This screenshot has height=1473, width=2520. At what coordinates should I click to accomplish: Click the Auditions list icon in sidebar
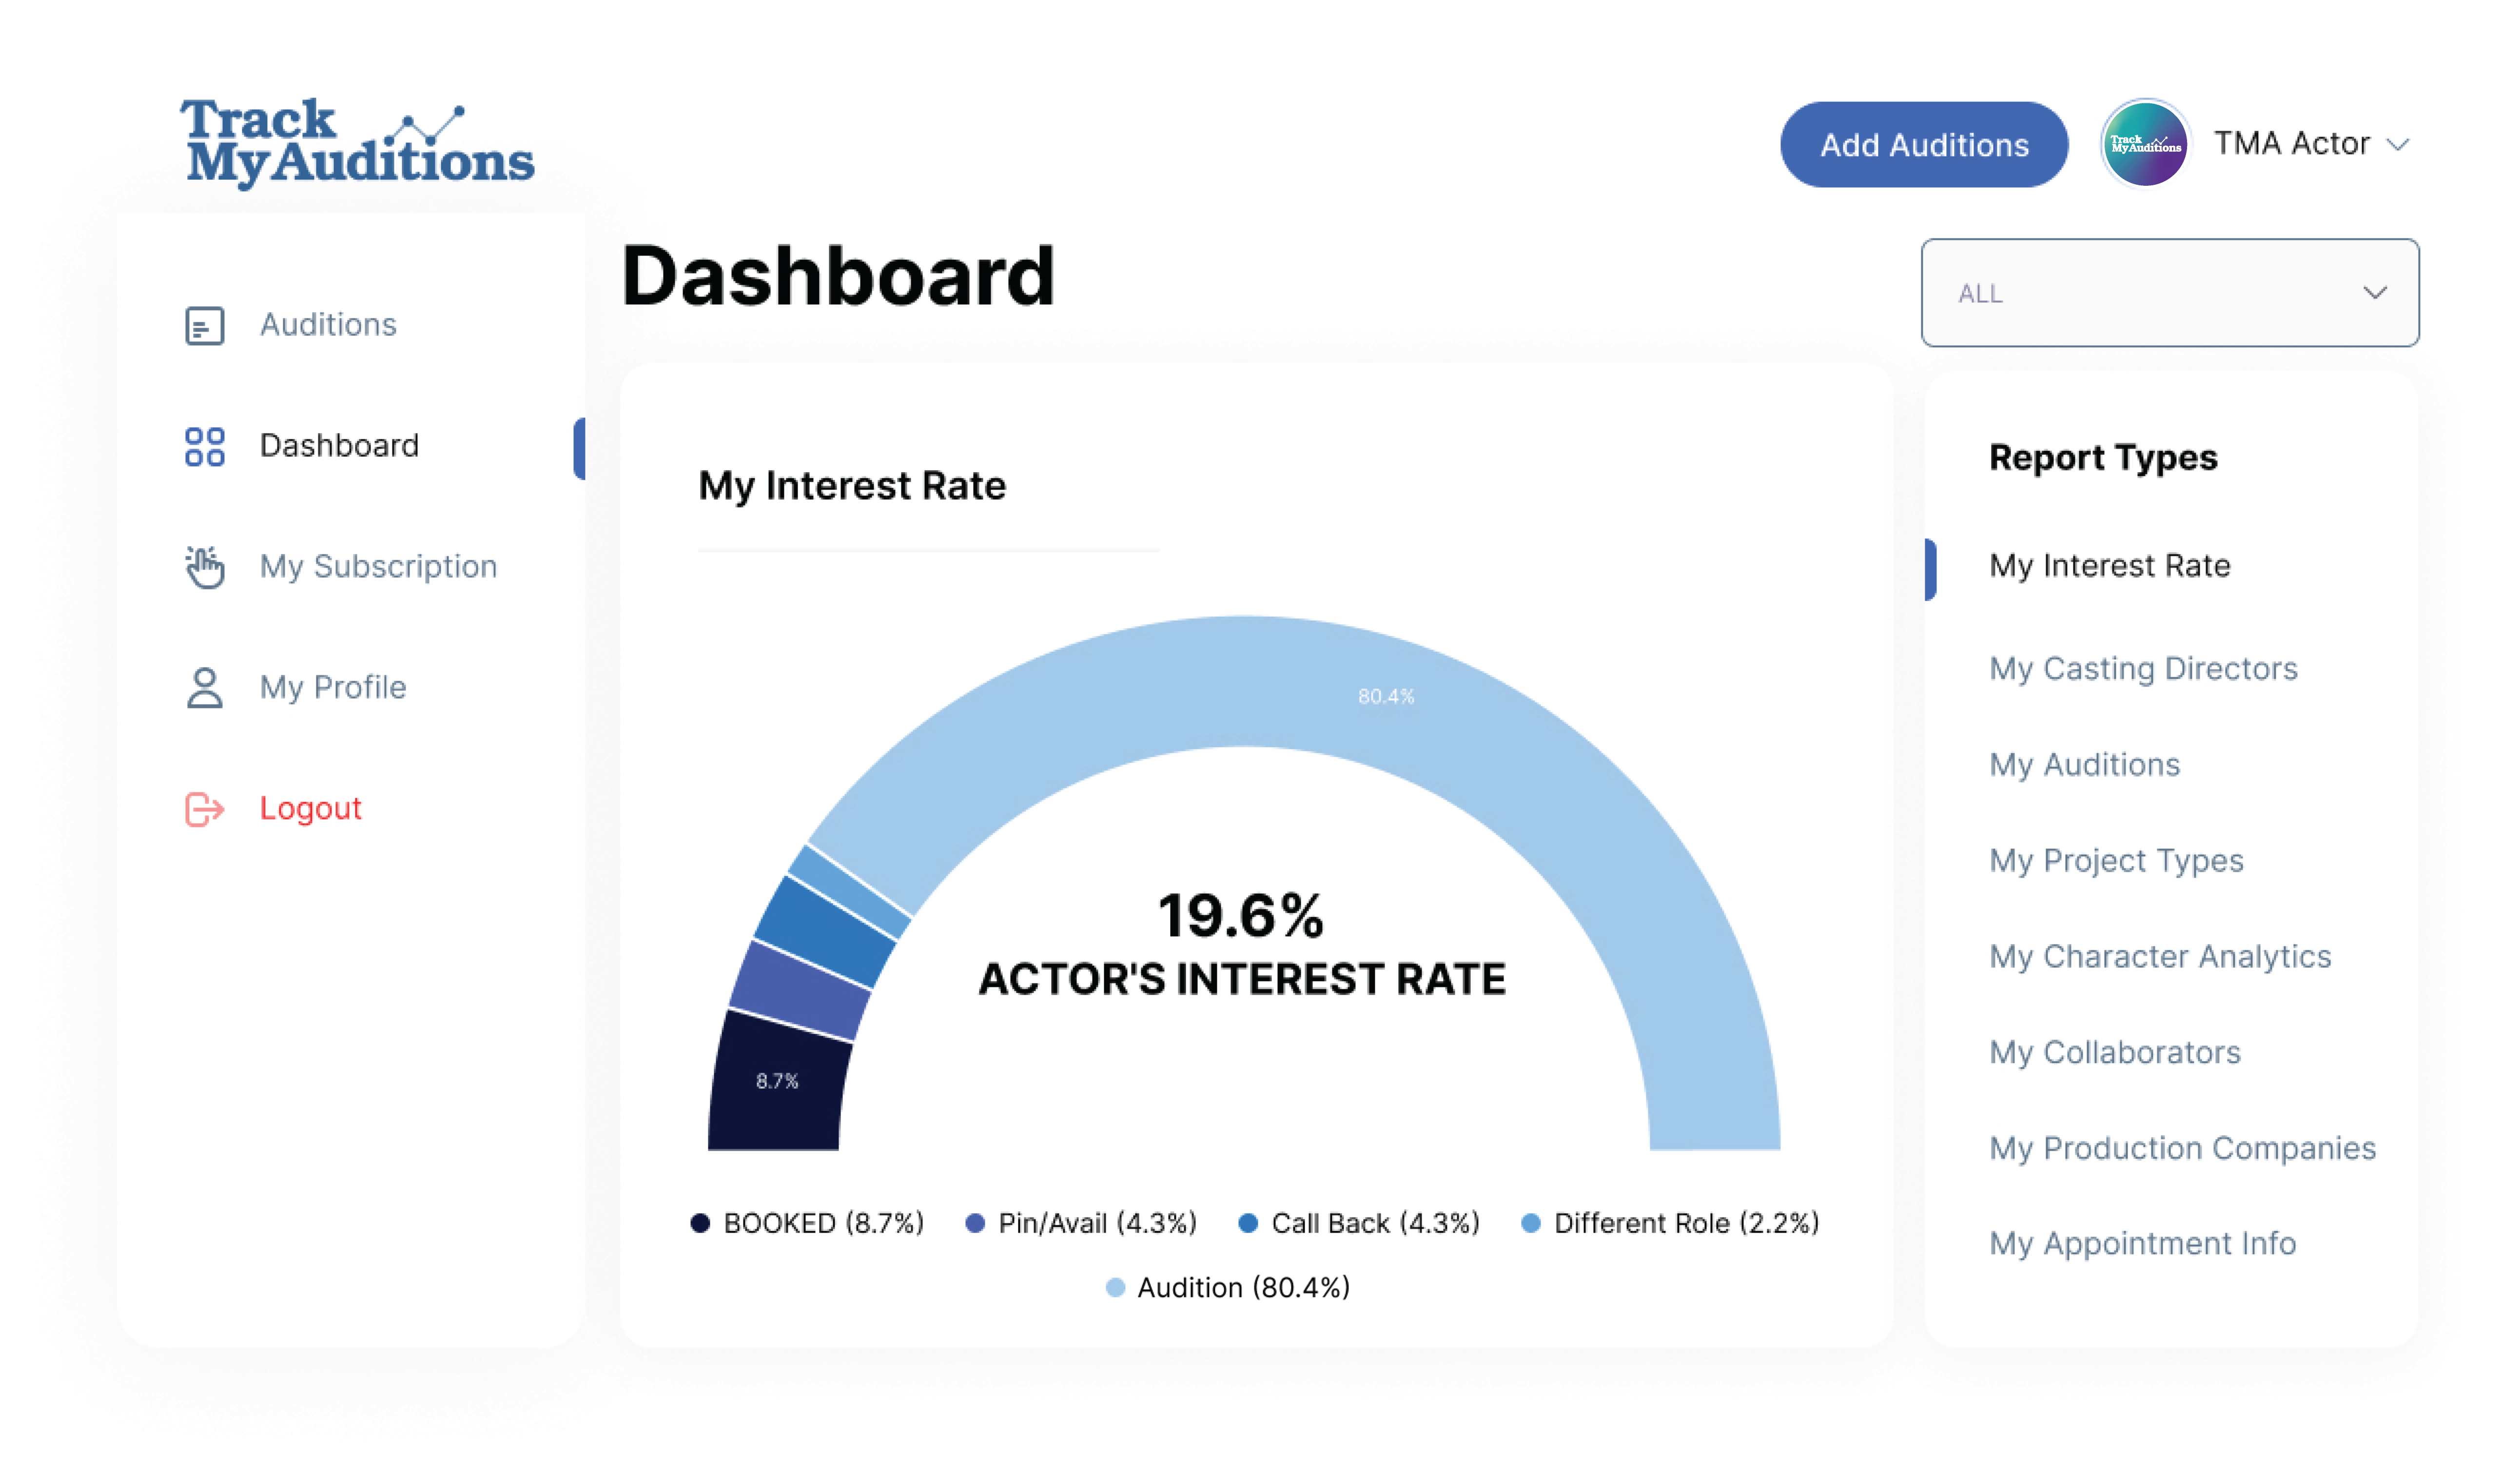pos(205,326)
